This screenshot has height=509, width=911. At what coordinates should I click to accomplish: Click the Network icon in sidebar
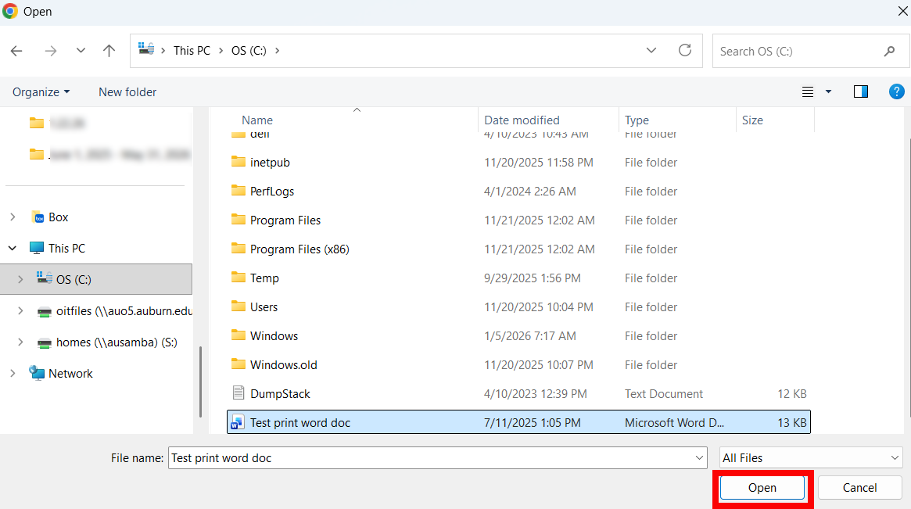click(37, 373)
